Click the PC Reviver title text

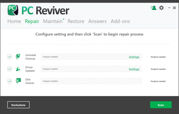coord(45,10)
